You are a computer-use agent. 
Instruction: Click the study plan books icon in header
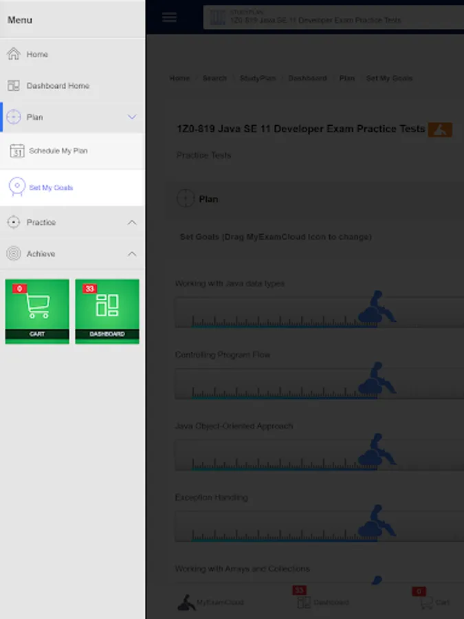pos(217,17)
